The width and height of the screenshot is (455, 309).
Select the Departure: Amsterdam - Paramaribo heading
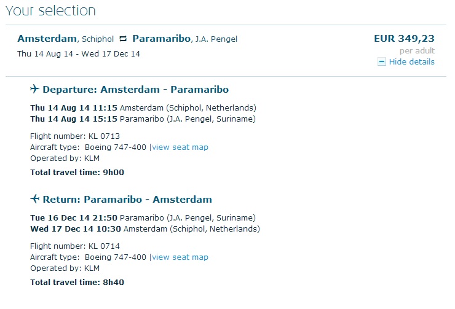click(135, 89)
